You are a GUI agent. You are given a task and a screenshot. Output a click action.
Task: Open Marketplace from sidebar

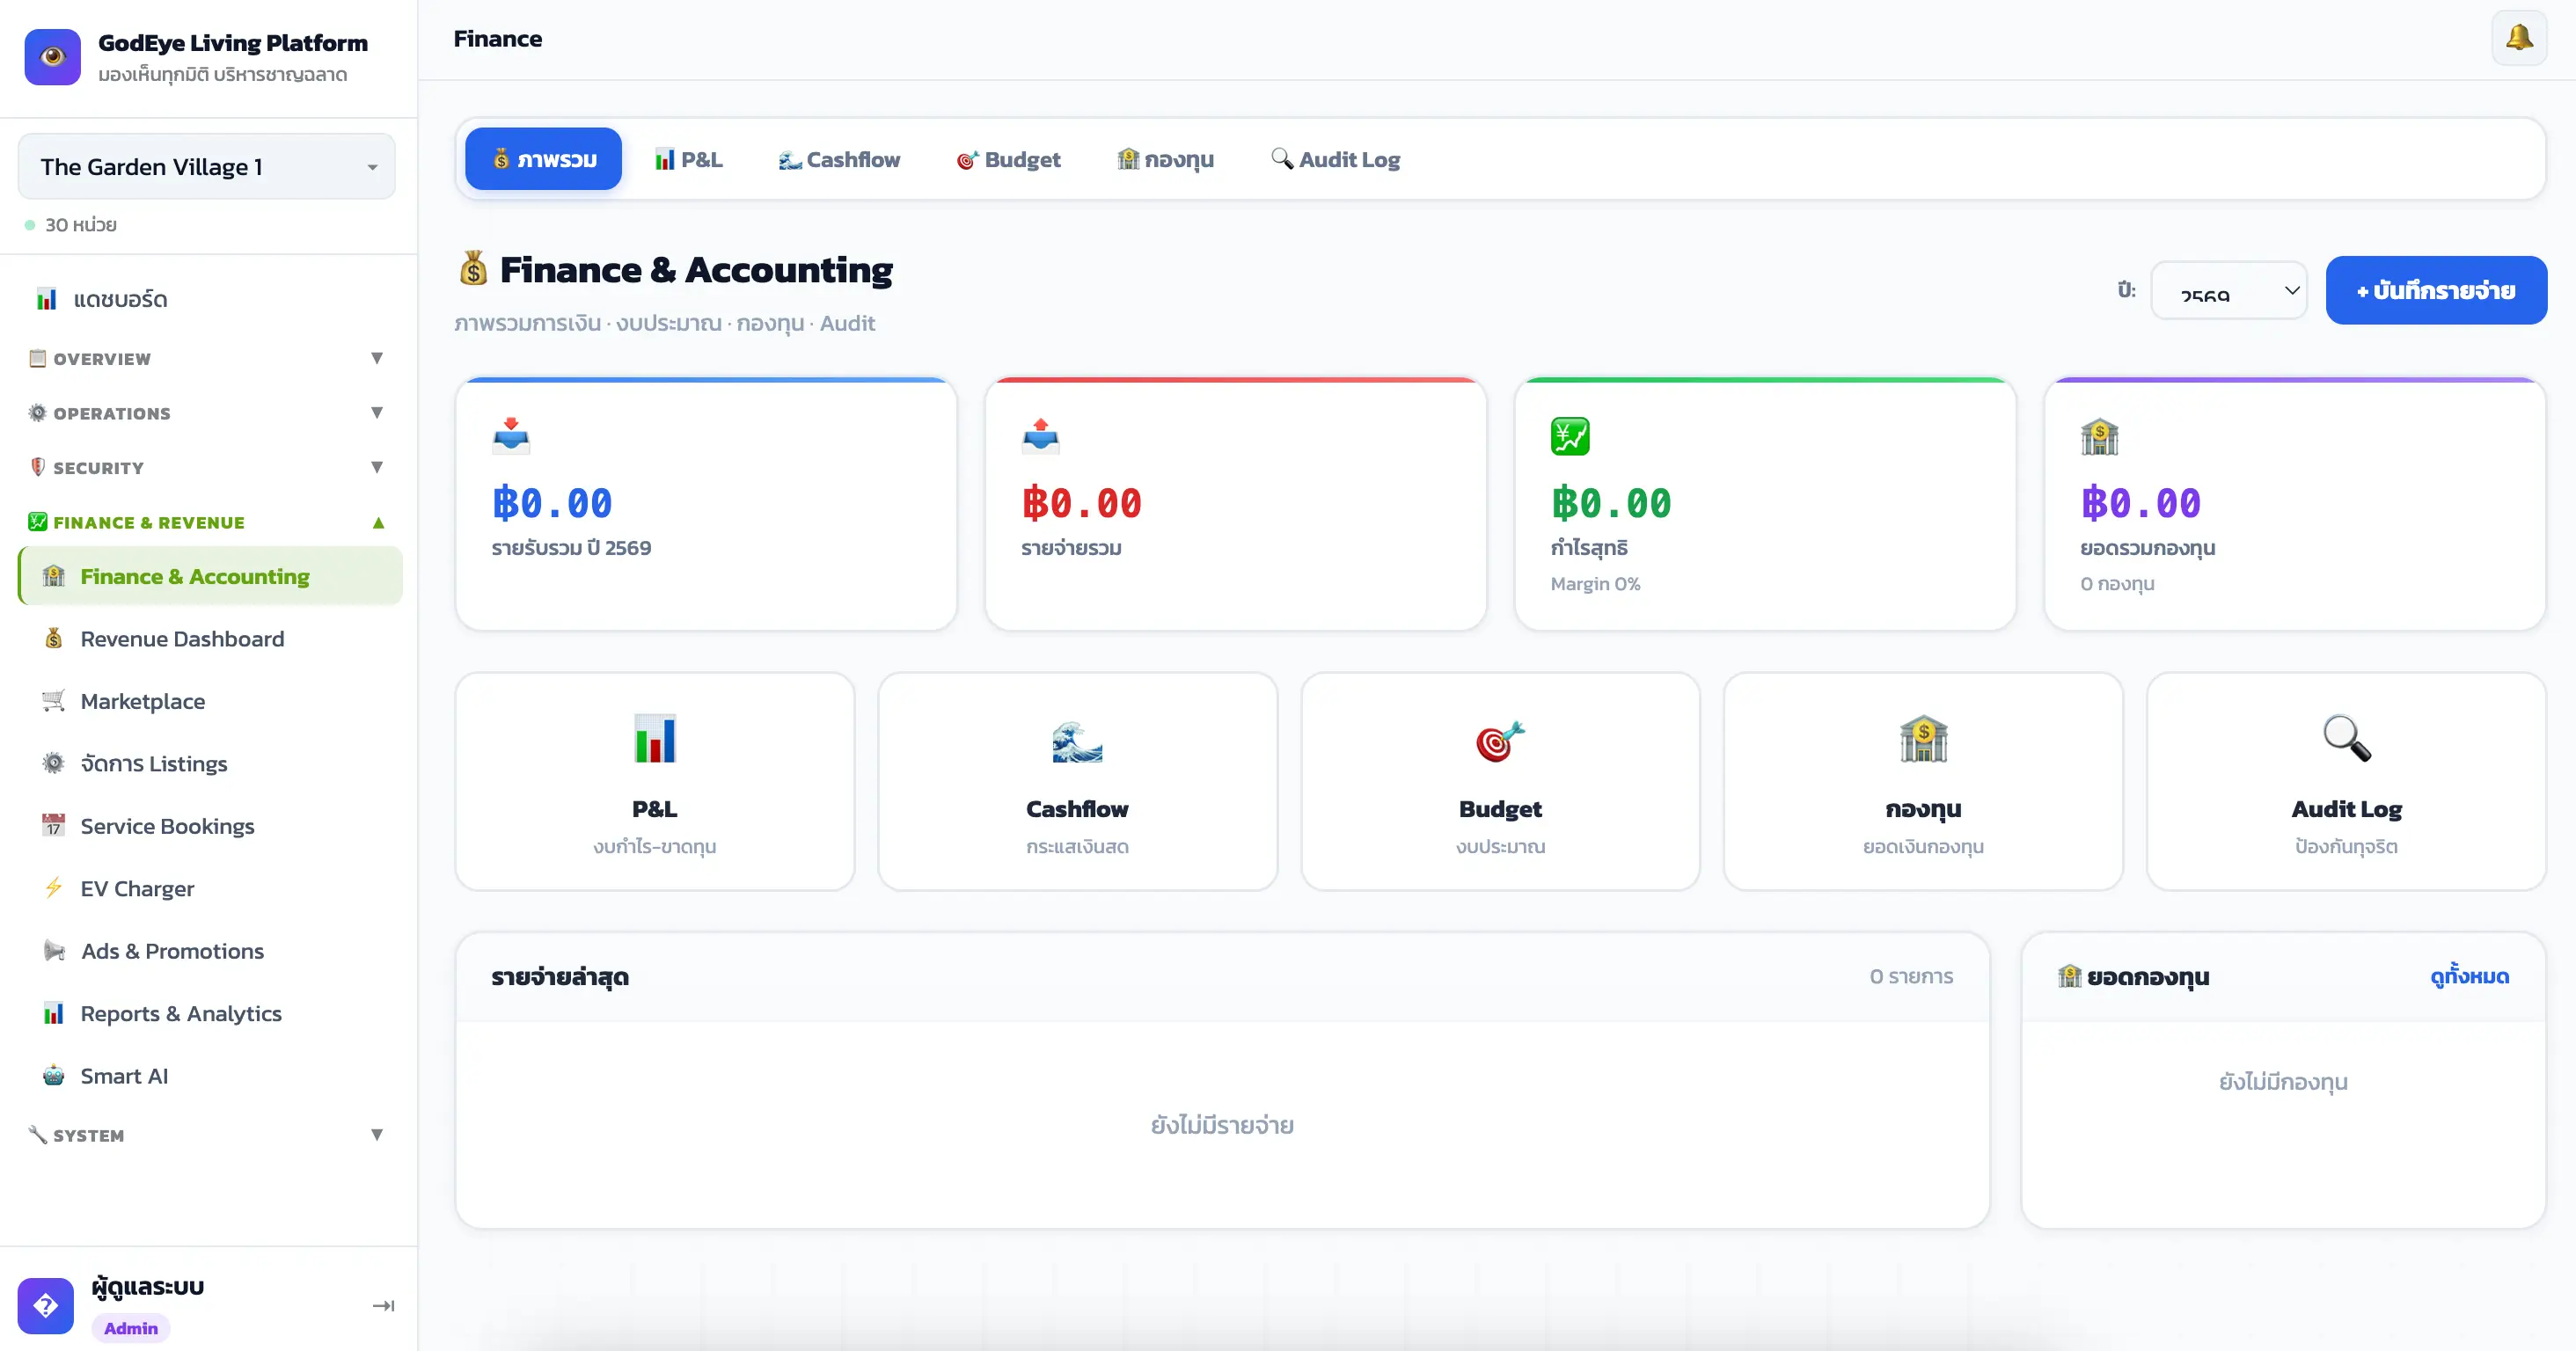pos(210,700)
